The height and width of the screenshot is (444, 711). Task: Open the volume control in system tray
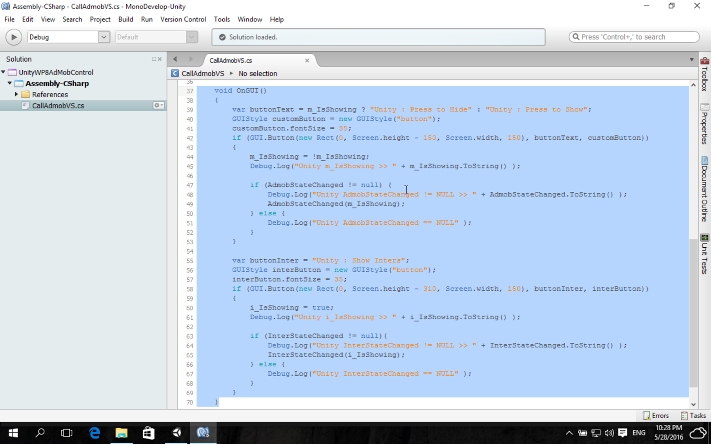coord(609,433)
